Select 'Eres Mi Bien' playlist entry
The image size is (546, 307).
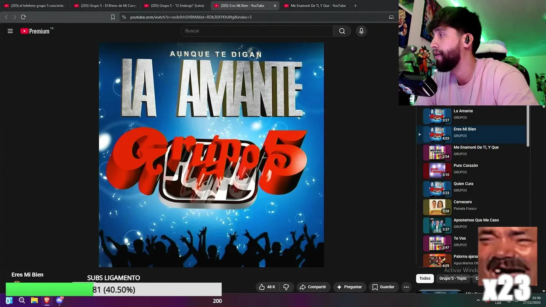472,135
